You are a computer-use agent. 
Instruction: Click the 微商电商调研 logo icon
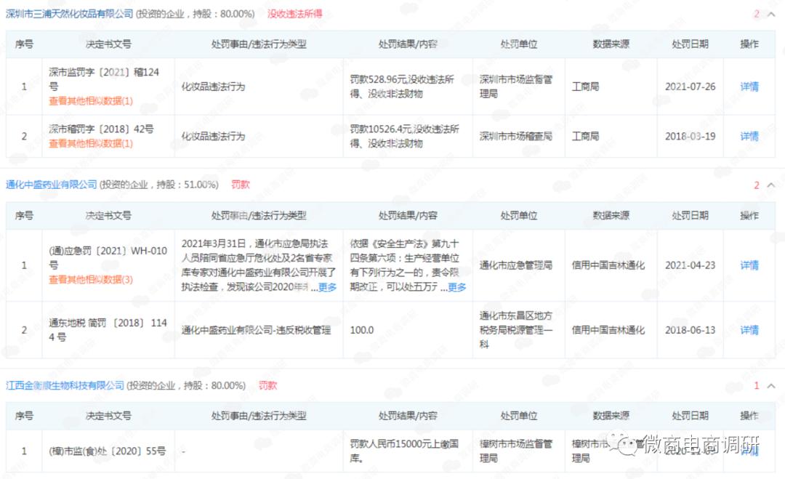click(x=627, y=444)
